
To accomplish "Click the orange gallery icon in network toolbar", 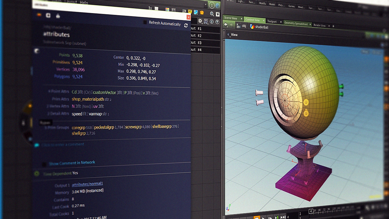I will 202,13.
